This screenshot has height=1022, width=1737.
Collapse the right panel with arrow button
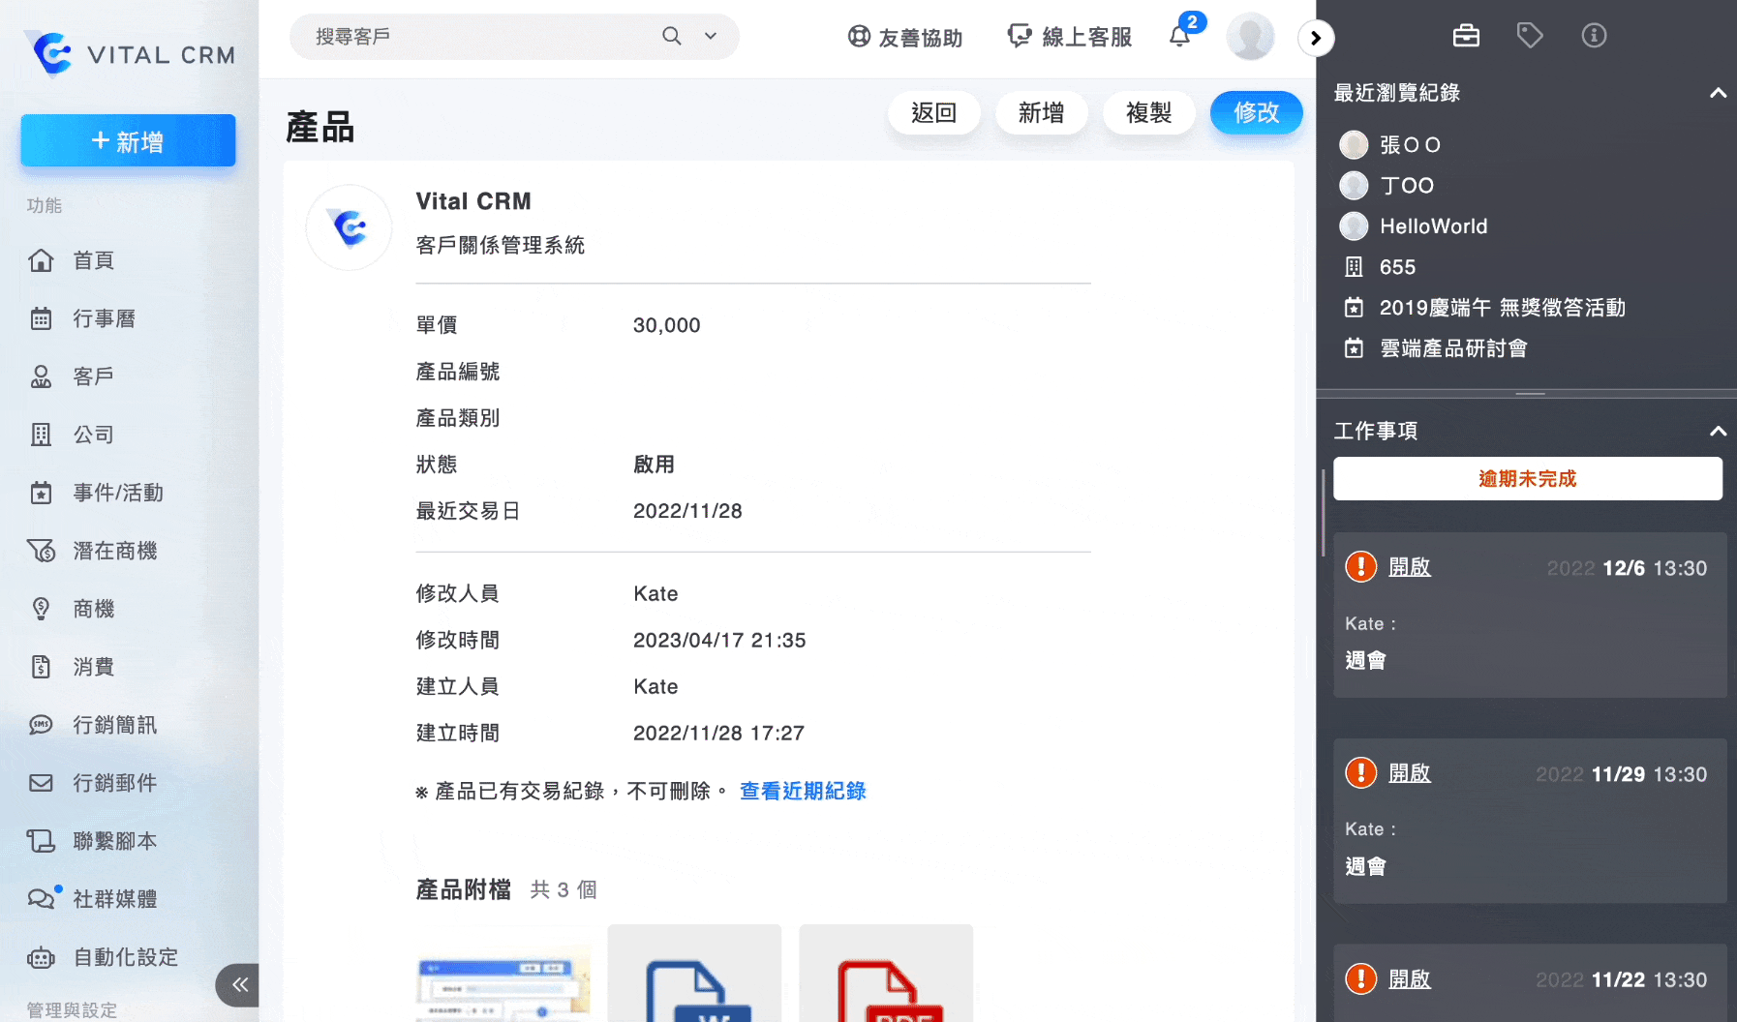coord(1316,38)
